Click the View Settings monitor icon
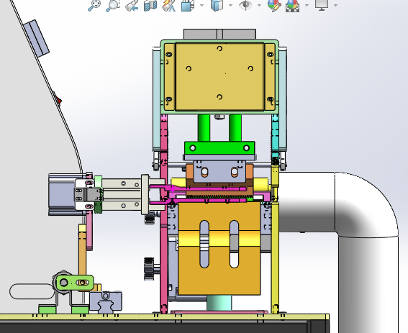 coord(322,5)
